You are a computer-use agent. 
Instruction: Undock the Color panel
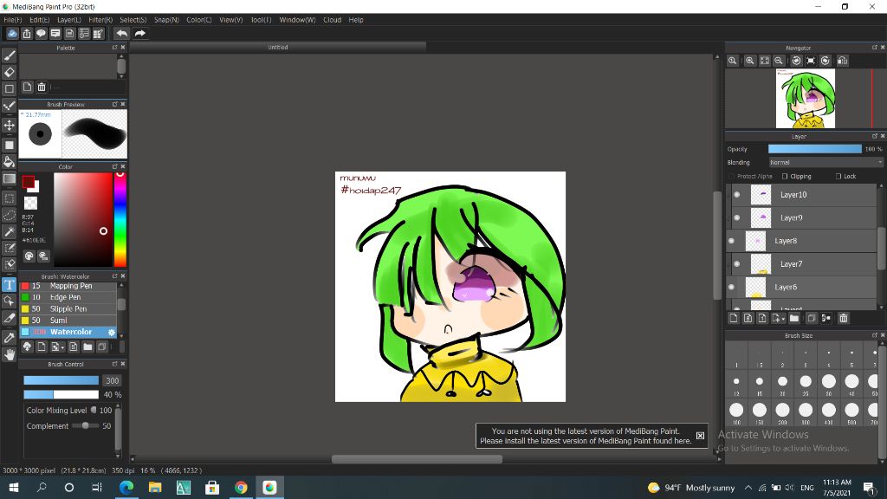[x=115, y=166]
